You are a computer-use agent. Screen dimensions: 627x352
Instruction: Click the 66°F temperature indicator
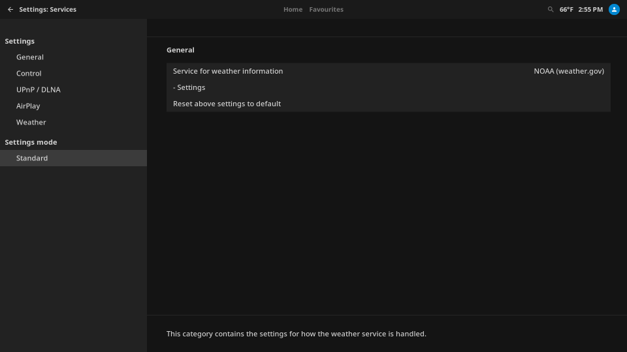pyautogui.click(x=566, y=10)
